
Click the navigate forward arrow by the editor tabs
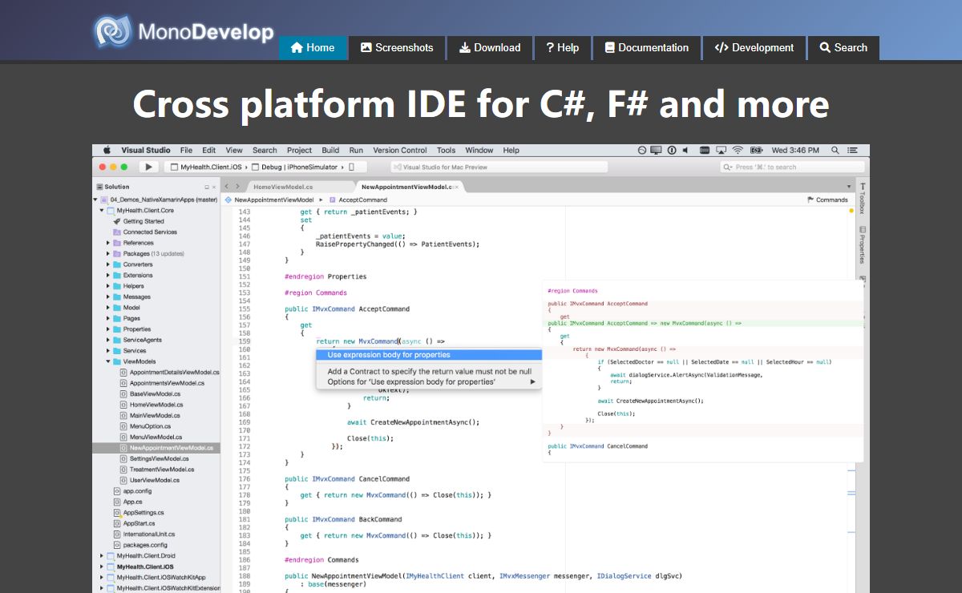point(237,187)
